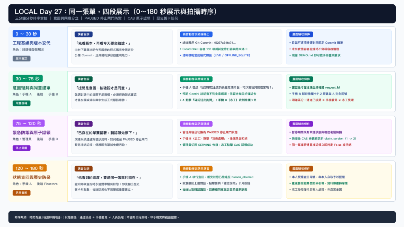Click the line '終端展示 Git Commit：f8267a84fc74...'
This screenshot has width=404, height=227.
click(208, 43)
